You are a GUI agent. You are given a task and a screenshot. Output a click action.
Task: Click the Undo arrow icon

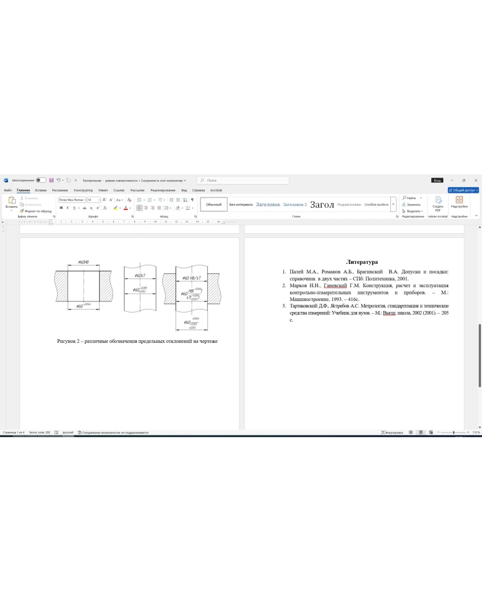[58, 181]
